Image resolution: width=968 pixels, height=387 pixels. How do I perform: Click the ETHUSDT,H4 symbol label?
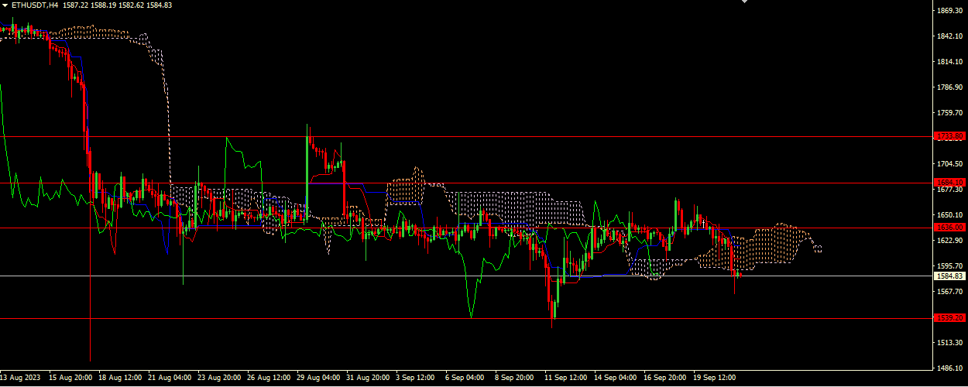[34, 5]
